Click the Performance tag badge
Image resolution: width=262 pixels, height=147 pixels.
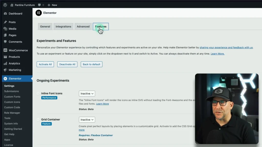pyautogui.click(x=49, y=98)
